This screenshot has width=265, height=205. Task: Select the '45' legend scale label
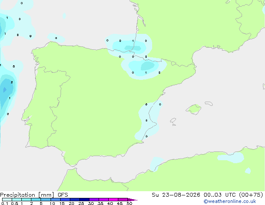coord(120,203)
